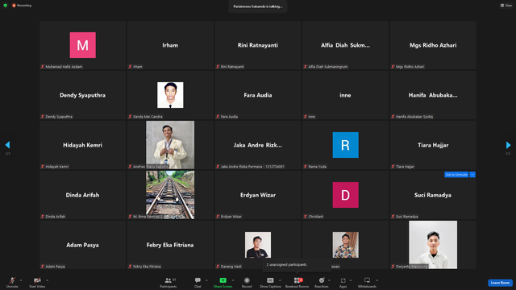
Task: Select Gerda Mei Candra's profile photo
Action: click(x=170, y=95)
